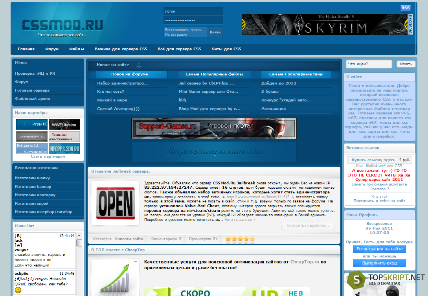This screenshot has height=296, width=428.
Task: Open Изготовим спрей link
Action: point(32,204)
